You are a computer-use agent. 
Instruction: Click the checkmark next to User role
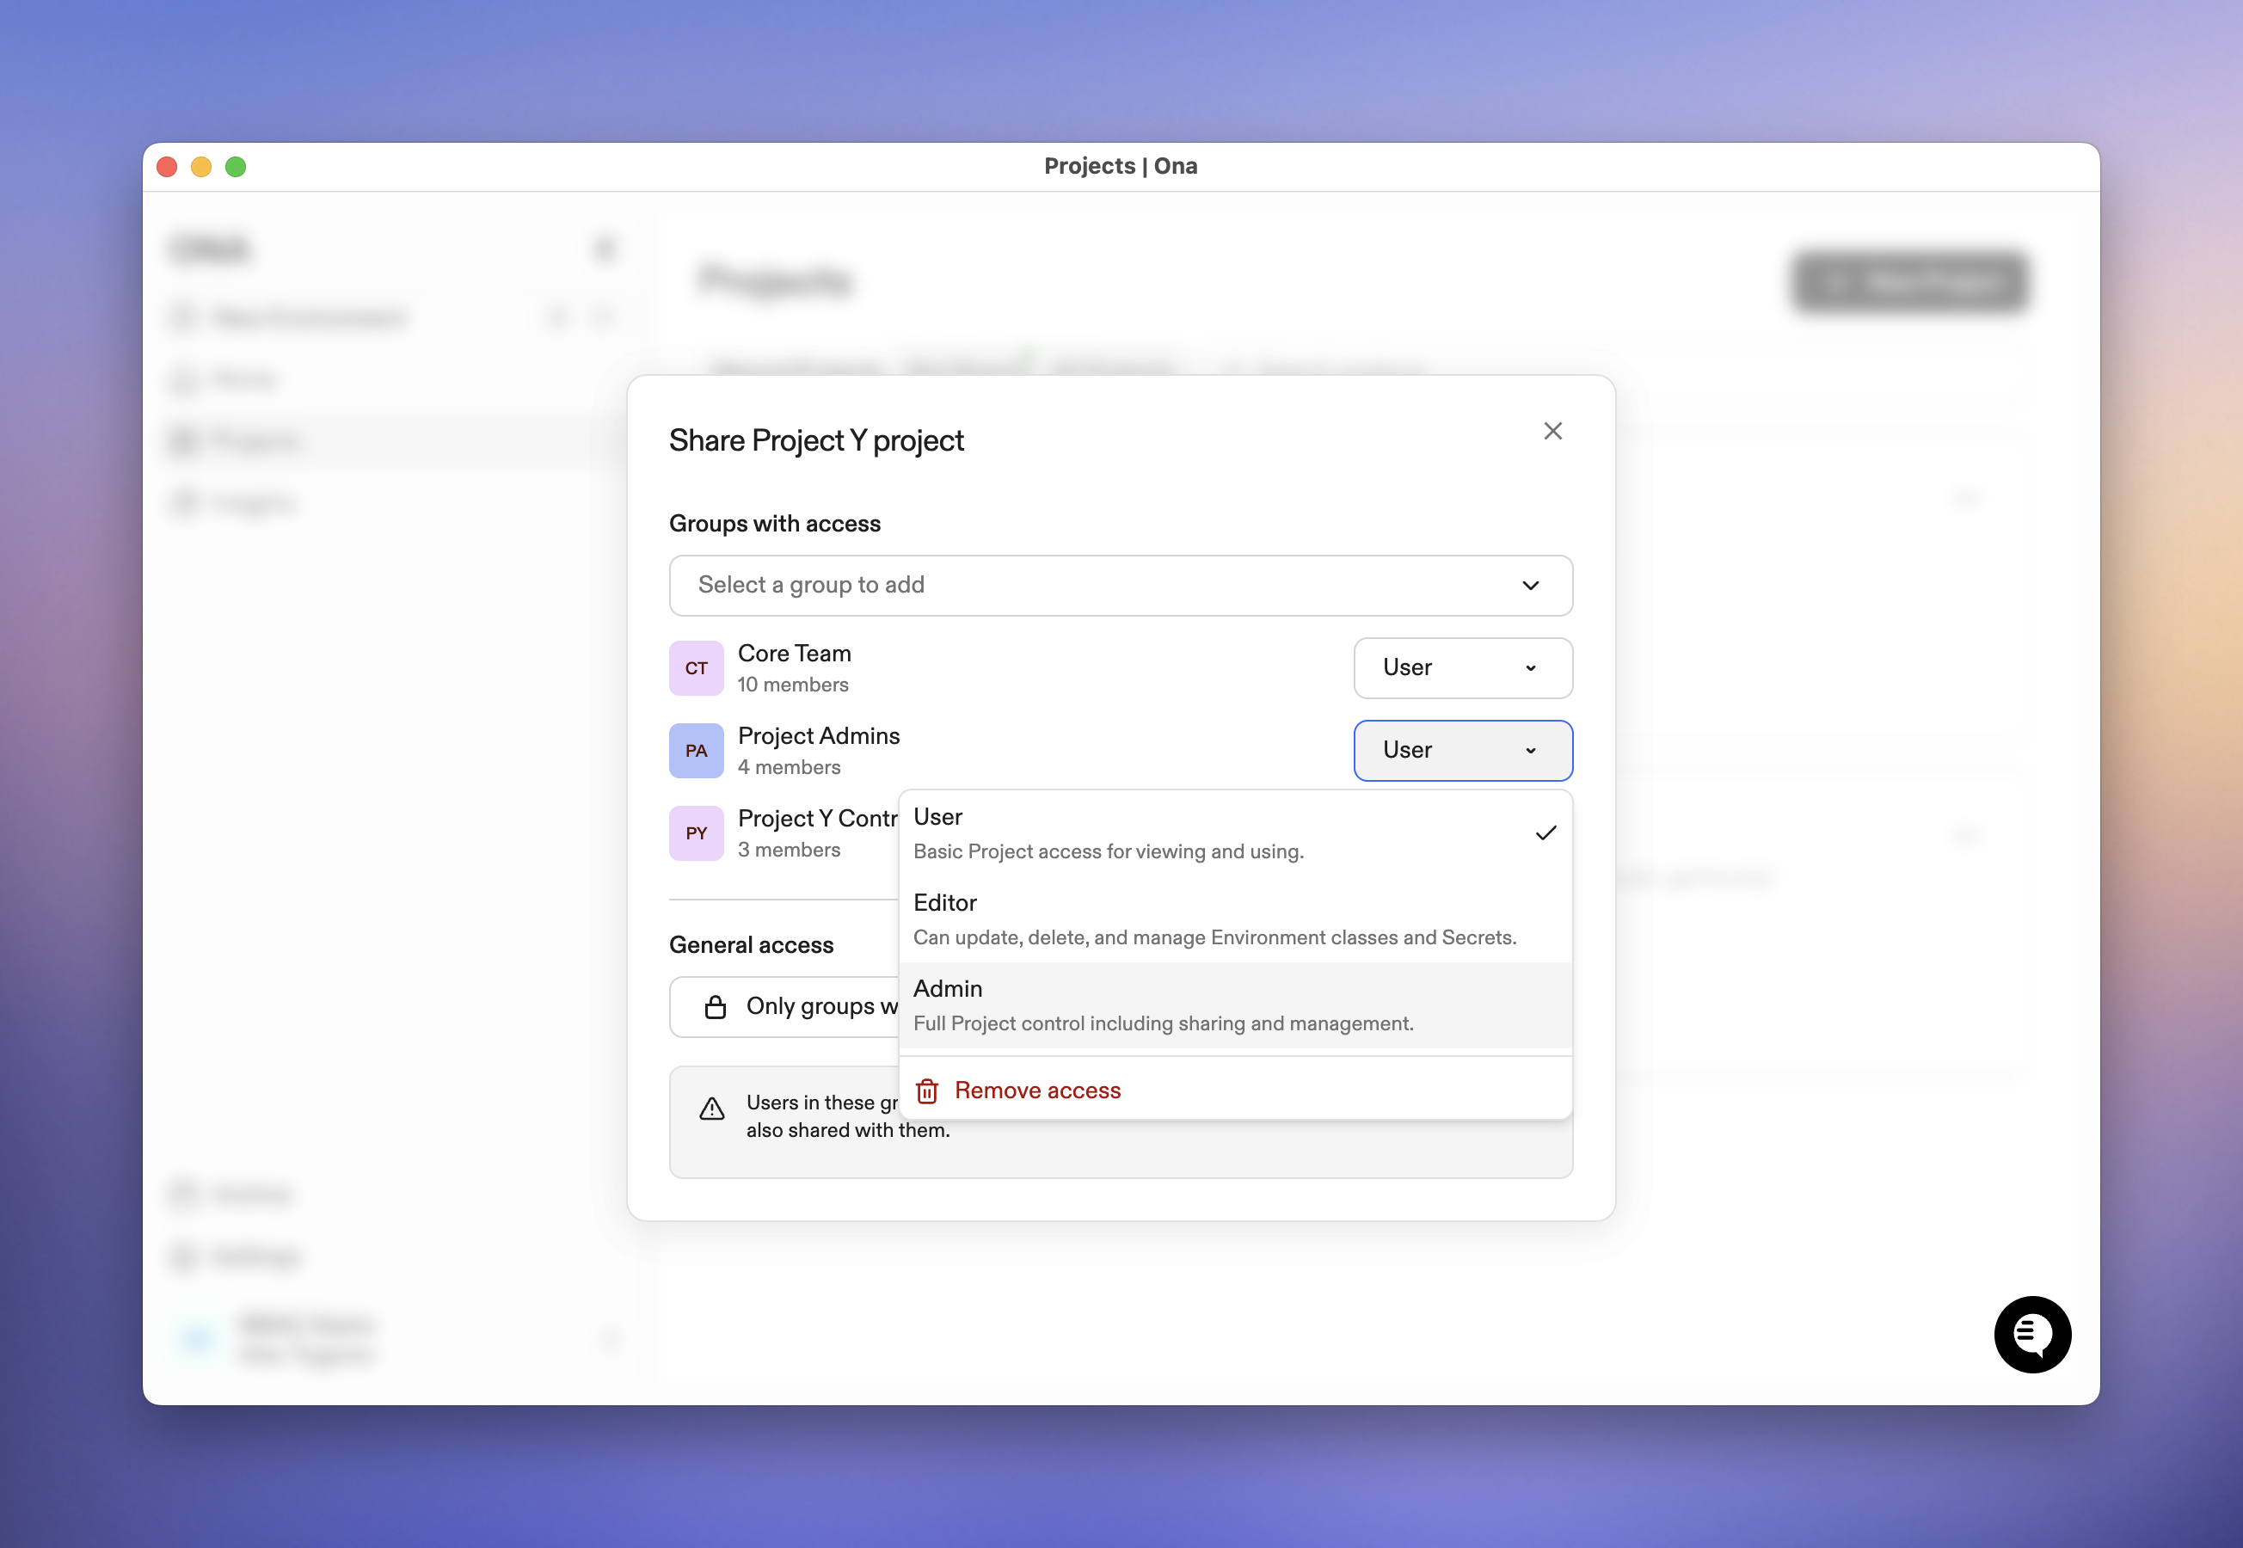tap(1546, 833)
